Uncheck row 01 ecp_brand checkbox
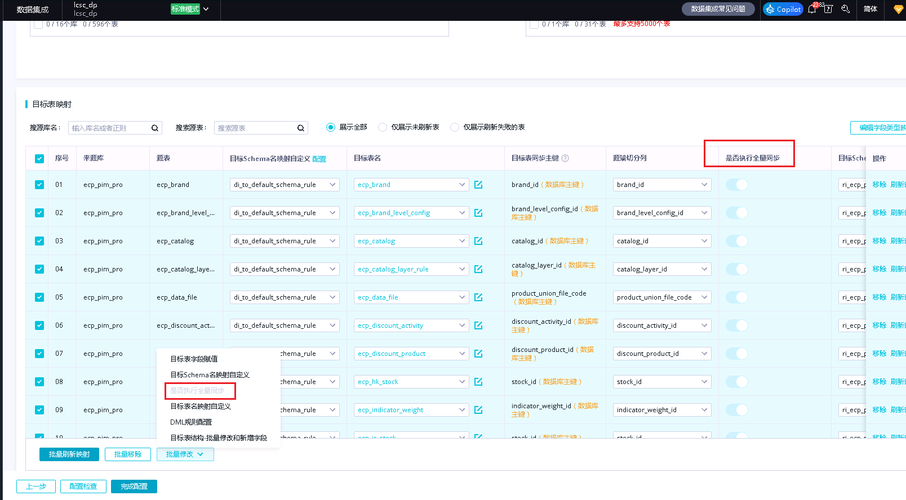Viewport: 906px width, 500px height. (x=39, y=185)
